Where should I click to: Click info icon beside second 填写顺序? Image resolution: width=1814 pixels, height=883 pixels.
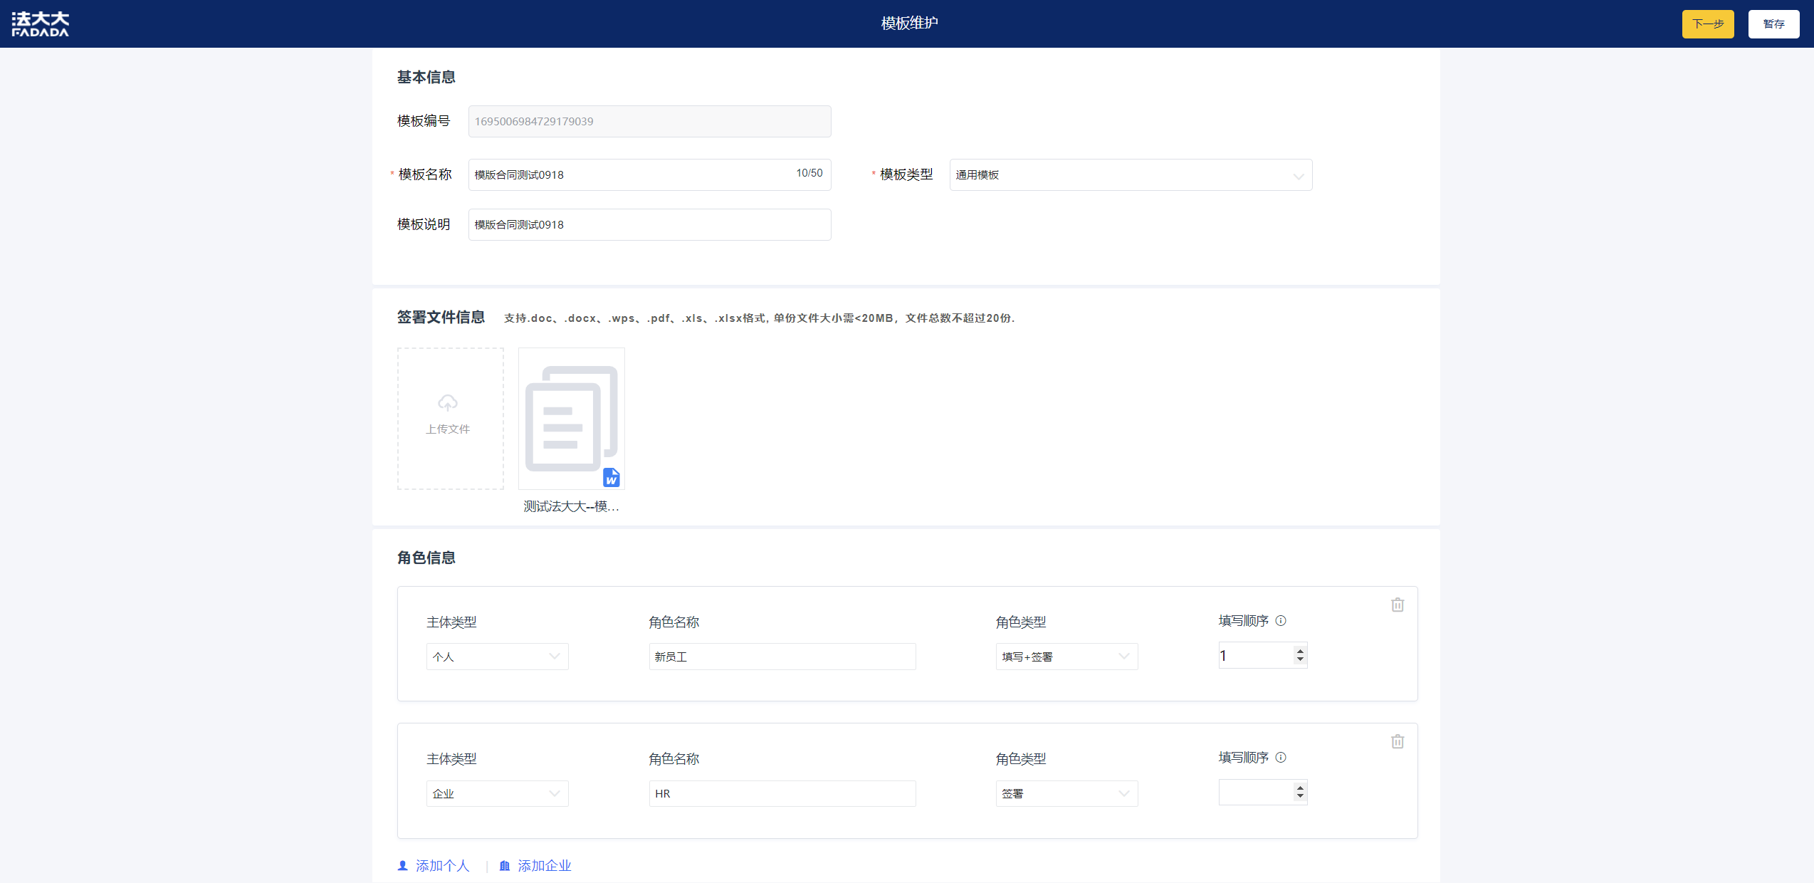click(x=1281, y=757)
